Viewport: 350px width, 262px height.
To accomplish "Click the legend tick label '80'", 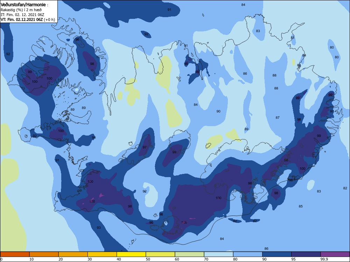I will 235,259.
